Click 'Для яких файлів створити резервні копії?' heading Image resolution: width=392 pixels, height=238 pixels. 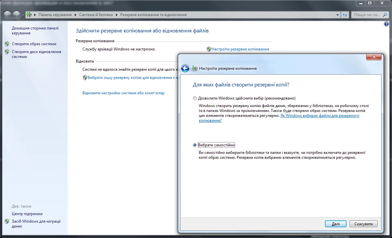tap(241, 84)
